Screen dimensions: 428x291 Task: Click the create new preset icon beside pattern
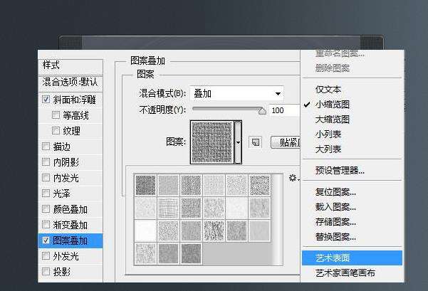point(256,142)
